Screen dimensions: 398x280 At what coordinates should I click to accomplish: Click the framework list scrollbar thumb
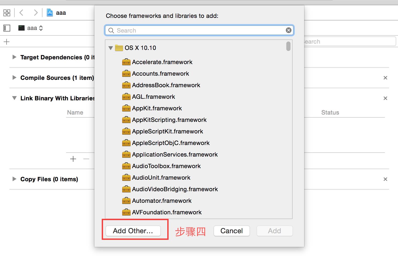point(288,46)
